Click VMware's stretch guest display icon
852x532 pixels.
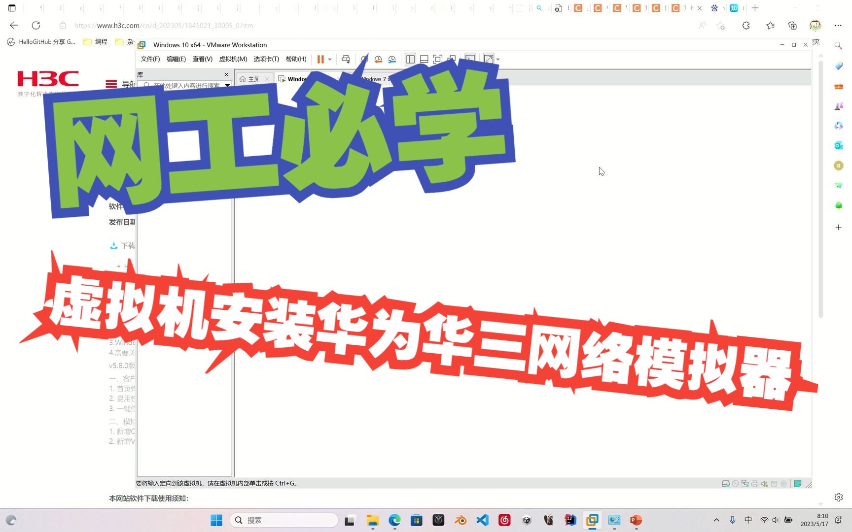[x=489, y=59]
